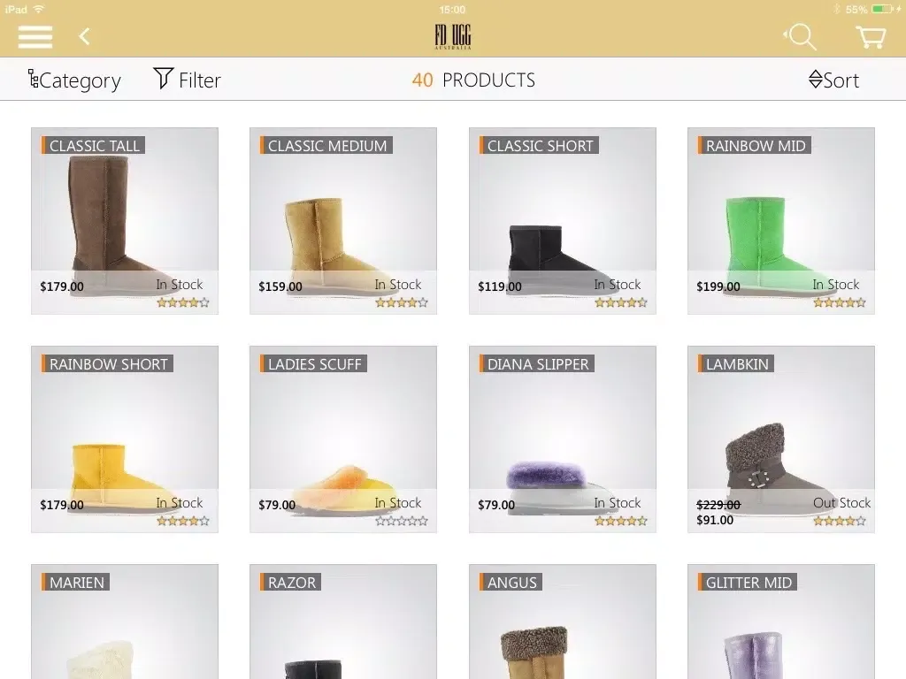
Task: Open the Rainbow Short yellow boot
Action: click(125, 439)
